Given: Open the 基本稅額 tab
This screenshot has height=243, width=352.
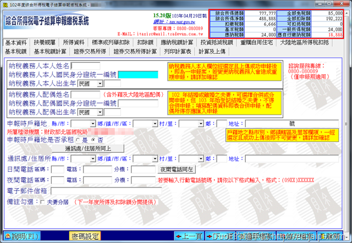Looking at the screenshot, I should pos(16,52).
